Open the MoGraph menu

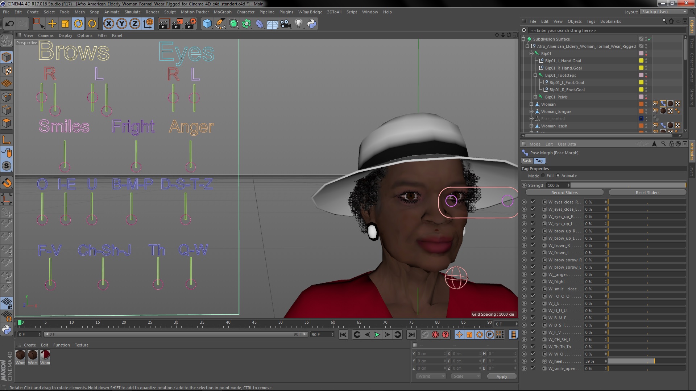(223, 12)
